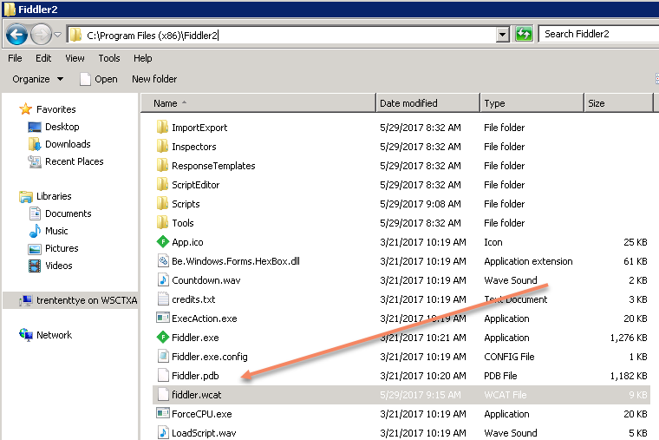Select the Countdown.wav sound file icon
This screenshot has height=440, width=659.
click(162, 280)
